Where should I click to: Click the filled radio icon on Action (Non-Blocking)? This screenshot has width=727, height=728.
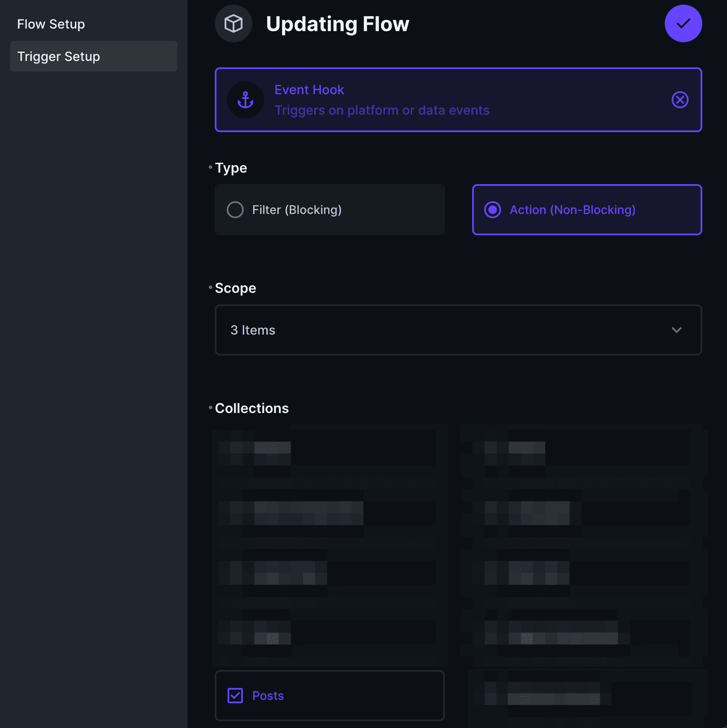pyautogui.click(x=492, y=210)
